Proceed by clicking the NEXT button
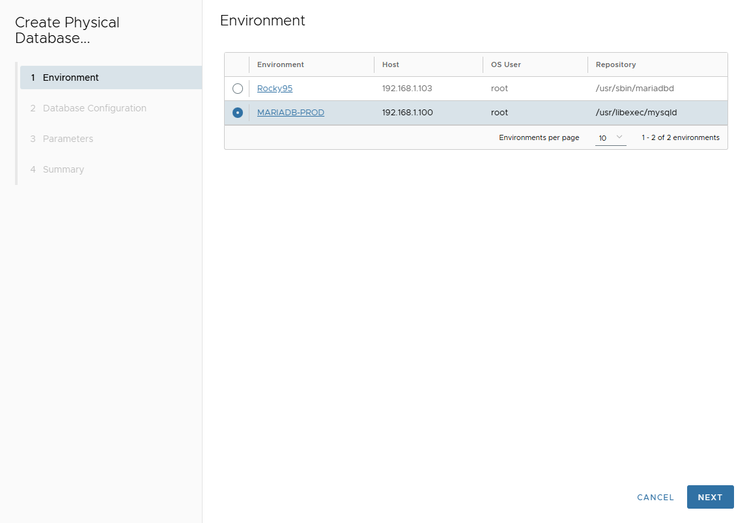Image resolution: width=749 pixels, height=523 pixels. [x=710, y=497]
